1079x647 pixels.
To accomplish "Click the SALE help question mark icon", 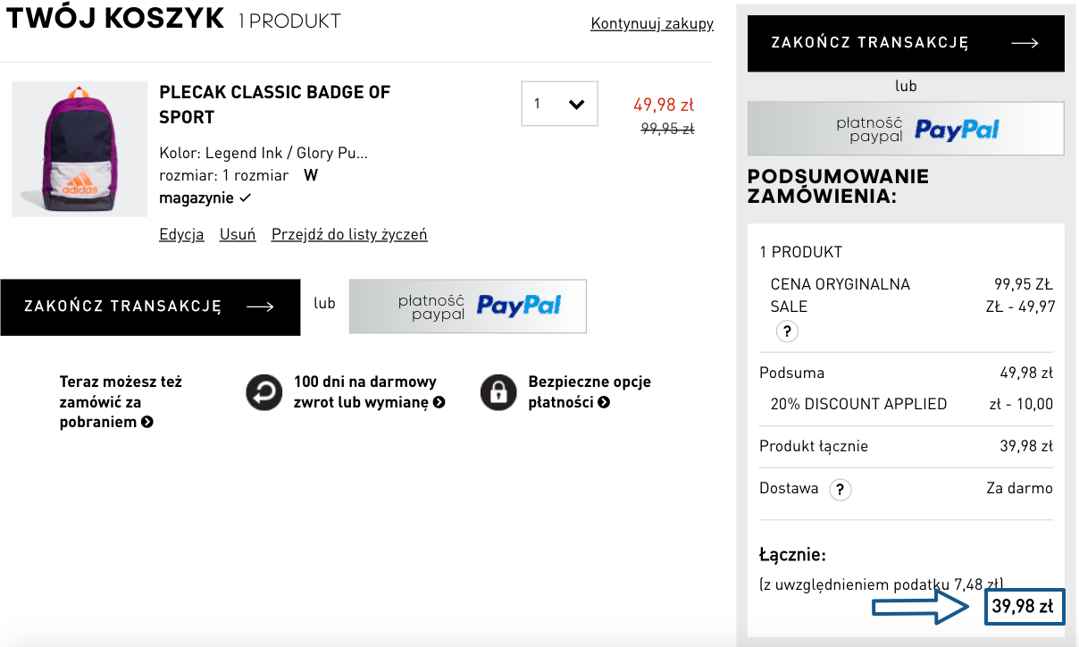I will coord(787,332).
